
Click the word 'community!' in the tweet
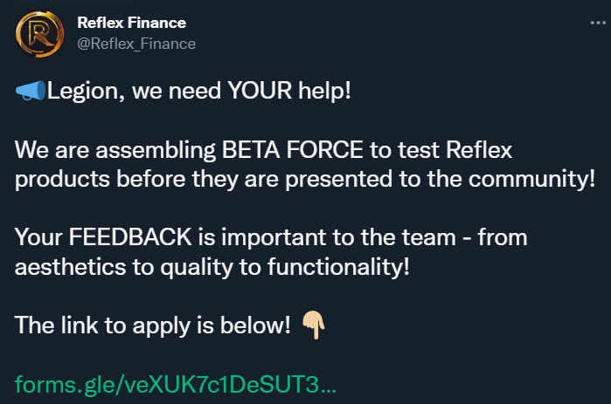click(x=532, y=179)
